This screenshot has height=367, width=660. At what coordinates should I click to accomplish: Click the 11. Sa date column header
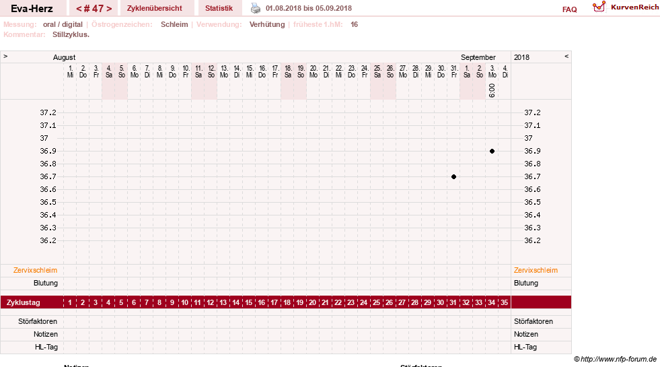pos(198,71)
